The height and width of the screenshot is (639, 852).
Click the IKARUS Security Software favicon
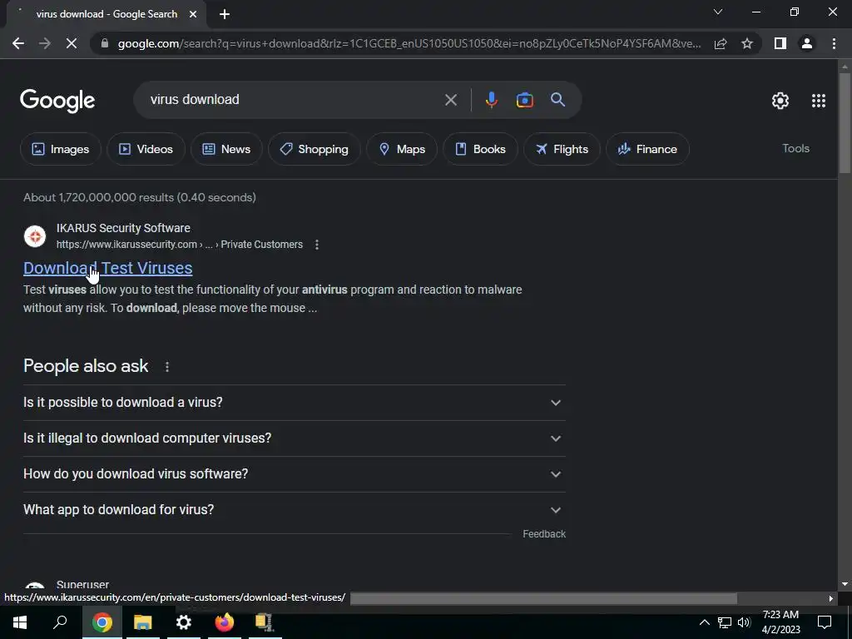pyautogui.click(x=35, y=236)
